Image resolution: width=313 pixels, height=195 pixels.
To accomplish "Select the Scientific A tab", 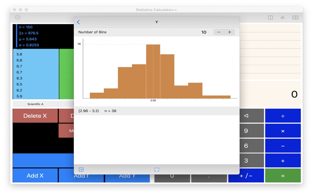I will 35,104.
